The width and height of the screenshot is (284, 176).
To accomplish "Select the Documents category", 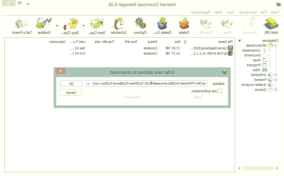I will pyautogui.click(x=252, y=55).
